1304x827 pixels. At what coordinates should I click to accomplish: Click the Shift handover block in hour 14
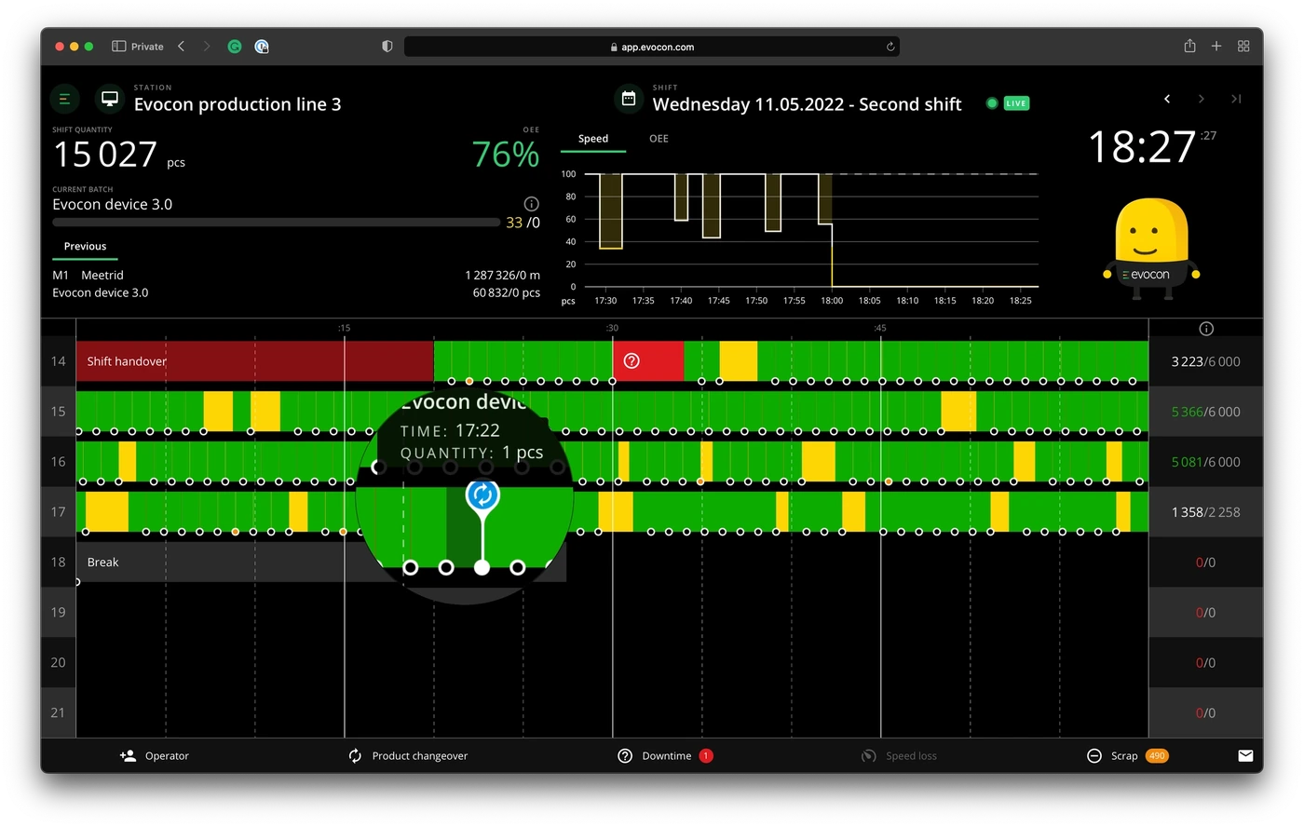click(254, 361)
